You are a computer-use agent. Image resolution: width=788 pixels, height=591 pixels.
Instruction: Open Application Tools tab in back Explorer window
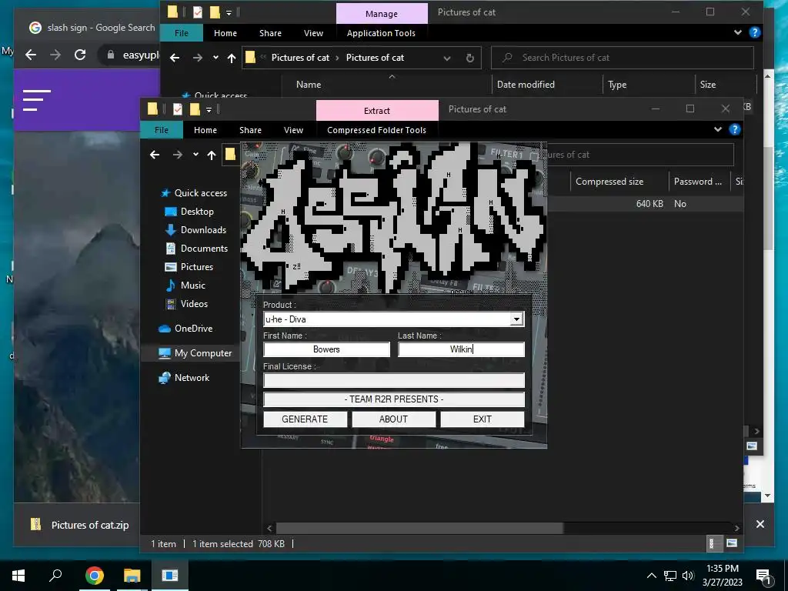[x=381, y=33]
